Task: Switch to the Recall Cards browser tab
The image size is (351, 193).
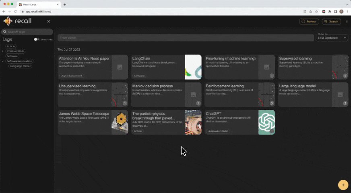Action: [x=38, y=4]
